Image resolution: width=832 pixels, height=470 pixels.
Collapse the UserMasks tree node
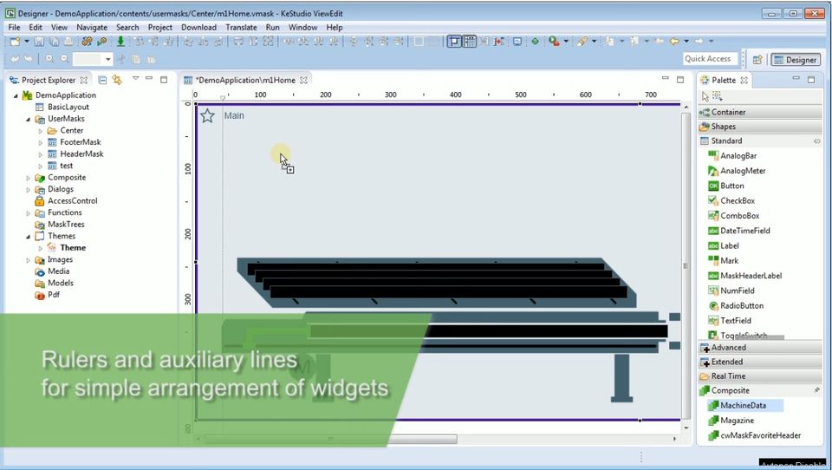coord(28,119)
